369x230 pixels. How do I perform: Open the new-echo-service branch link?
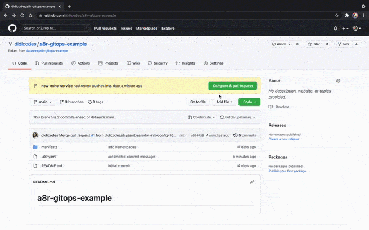click(57, 86)
